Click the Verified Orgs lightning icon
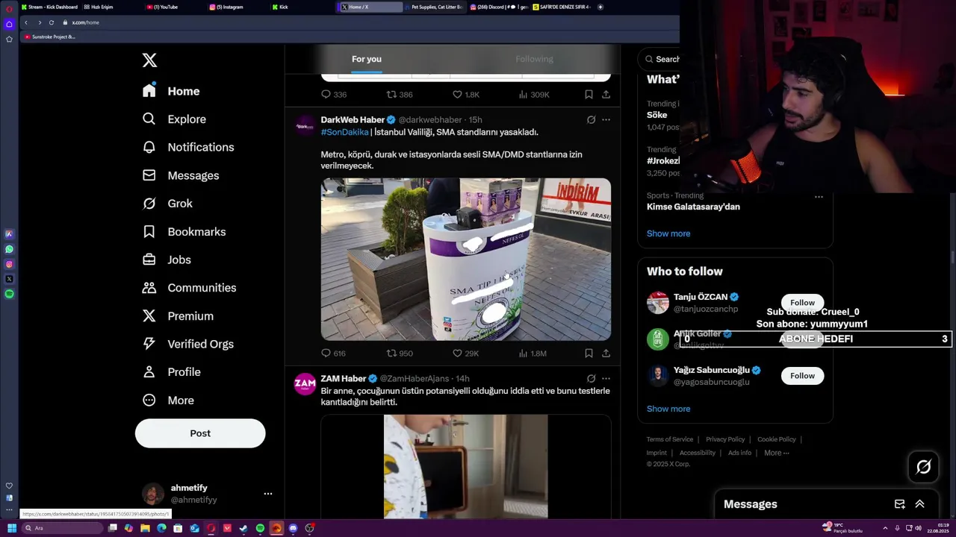This screenshot has width=956, height=537. point(149,344)
